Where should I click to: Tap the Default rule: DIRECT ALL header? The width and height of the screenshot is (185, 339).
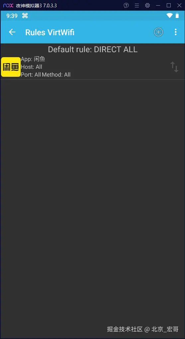93,50
